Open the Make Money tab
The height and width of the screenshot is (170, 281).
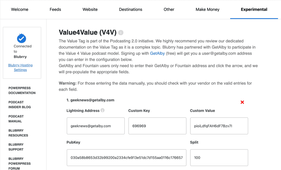[207, 10]
